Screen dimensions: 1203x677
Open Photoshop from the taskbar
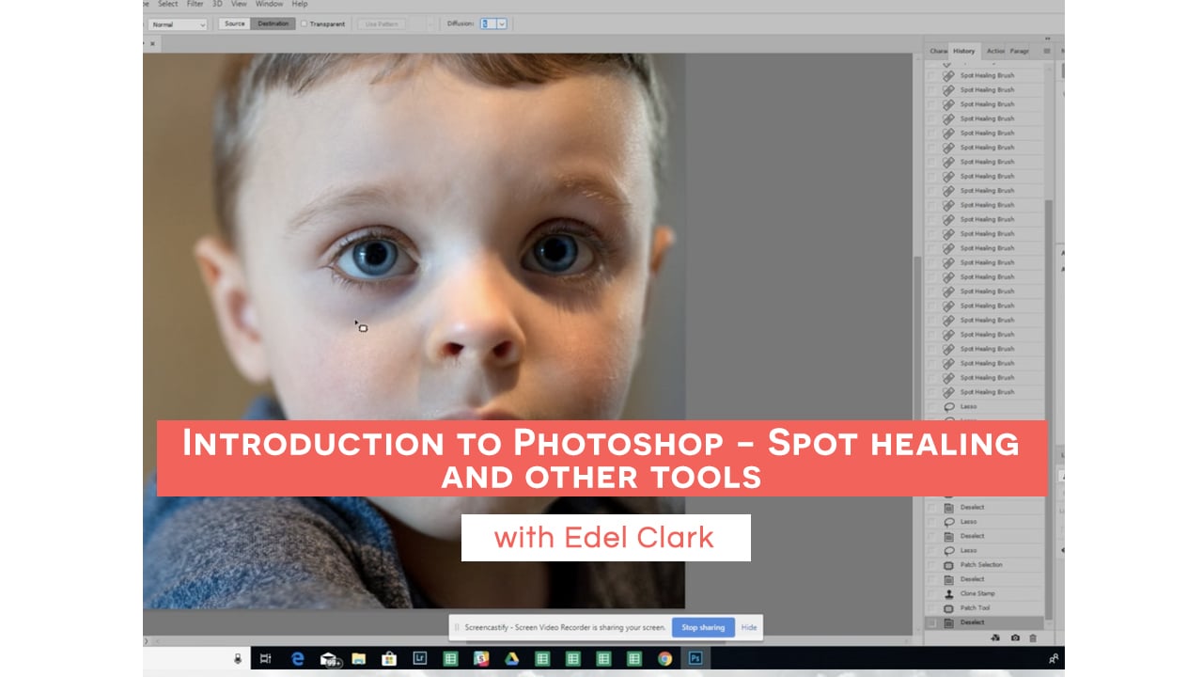coord(695,659)
